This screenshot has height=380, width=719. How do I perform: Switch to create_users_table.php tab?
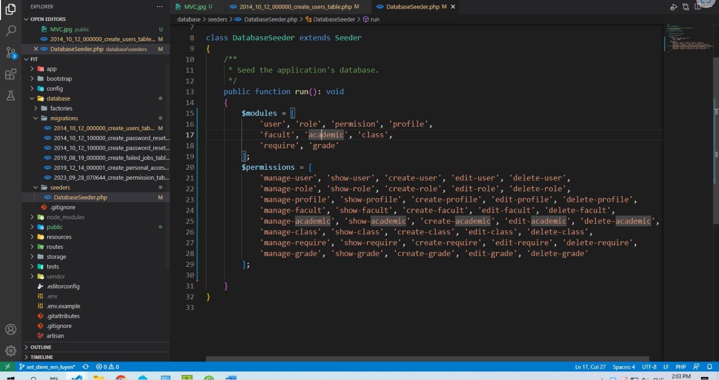[x=295, y=7]
